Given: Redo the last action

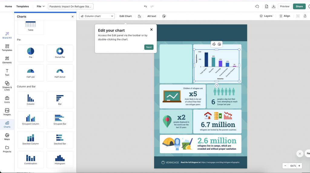Looking at the screenshot, I should tap(152, 6).
